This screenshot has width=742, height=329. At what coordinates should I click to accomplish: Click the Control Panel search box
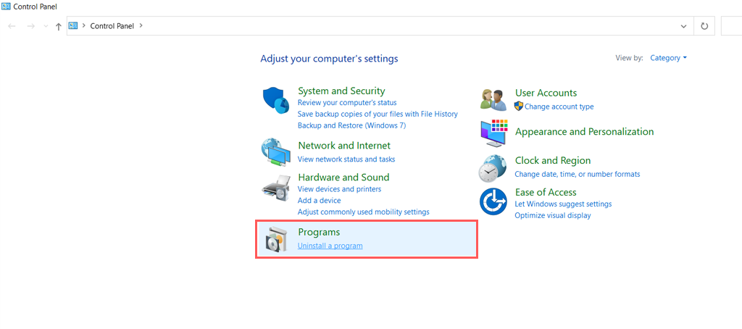coord(732,26)
